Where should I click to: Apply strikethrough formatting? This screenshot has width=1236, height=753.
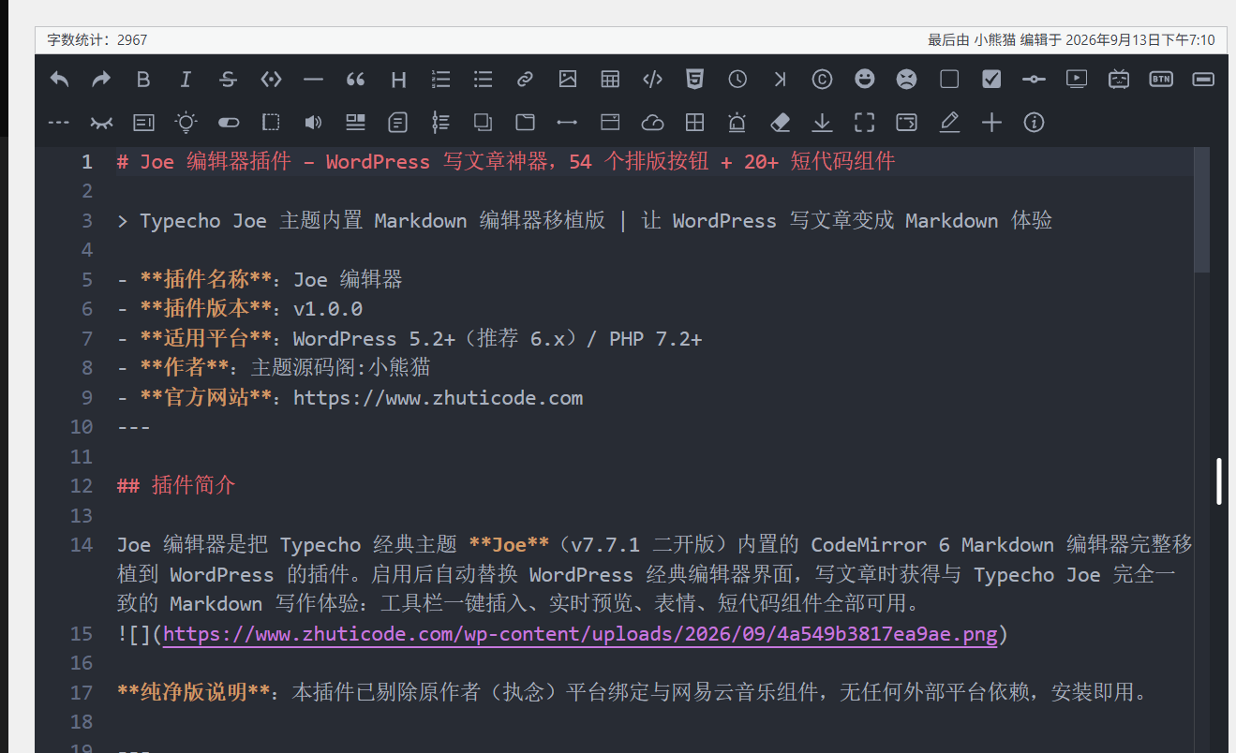click(228, 80)
